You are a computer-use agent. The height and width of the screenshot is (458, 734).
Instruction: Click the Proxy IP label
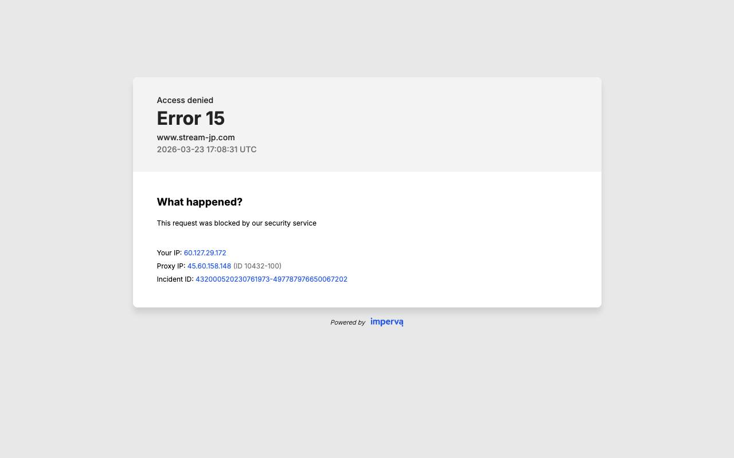(171, 266)
